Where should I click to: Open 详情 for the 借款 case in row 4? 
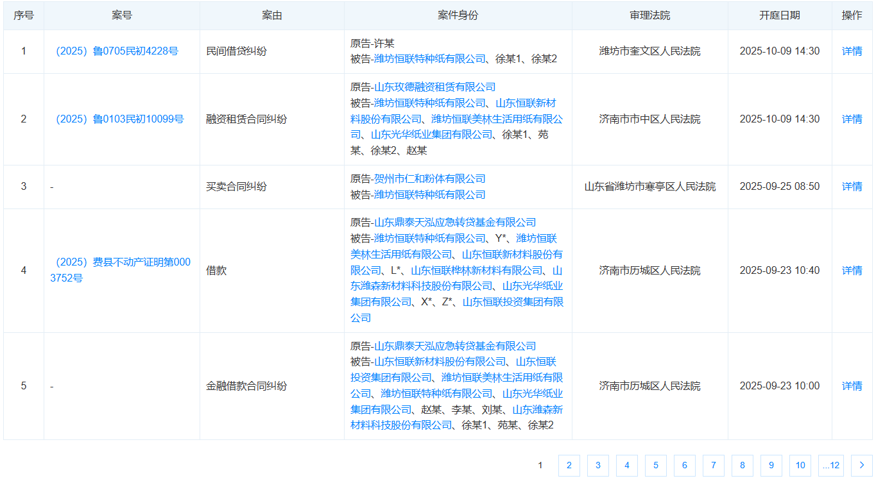[x=852, y=271]
